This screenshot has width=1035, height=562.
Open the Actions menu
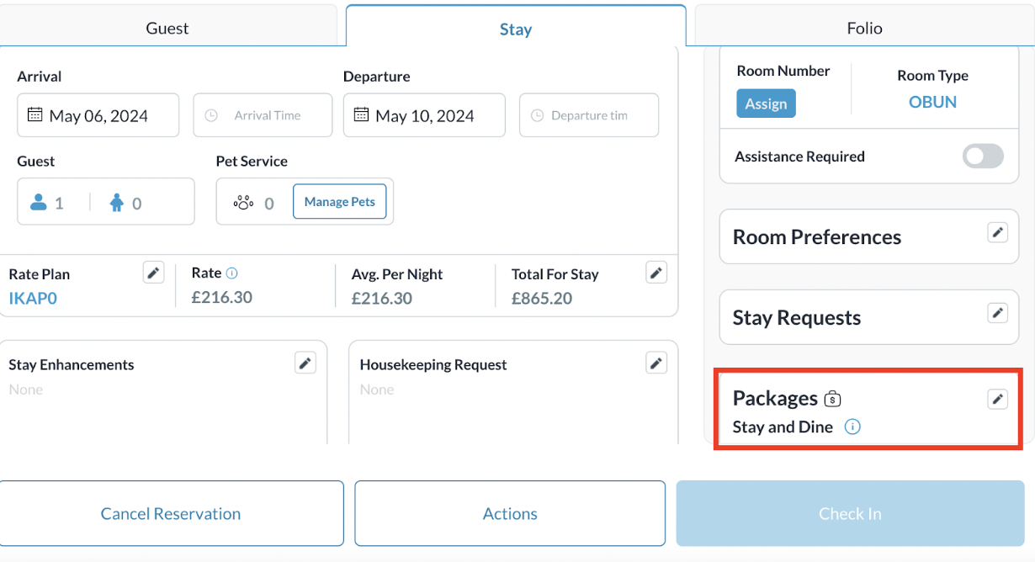[x=510, y=514]
